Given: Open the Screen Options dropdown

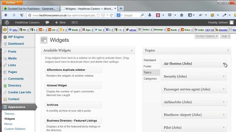Looking at the screenshot, I should tap(206, 36).
